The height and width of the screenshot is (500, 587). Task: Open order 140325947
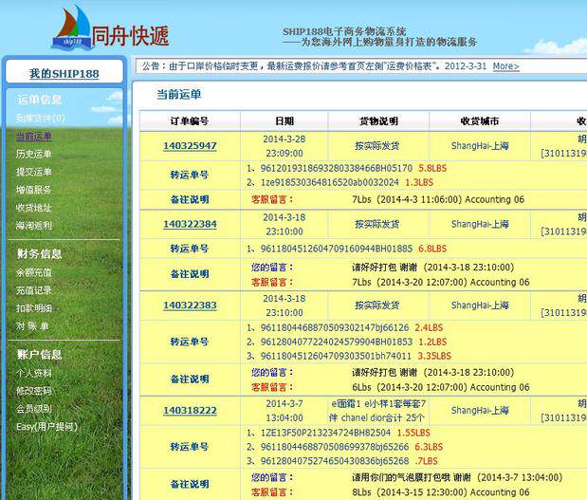[190, 146]
